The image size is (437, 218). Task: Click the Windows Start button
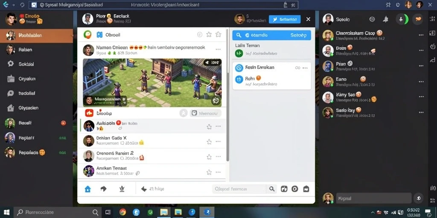6,212
